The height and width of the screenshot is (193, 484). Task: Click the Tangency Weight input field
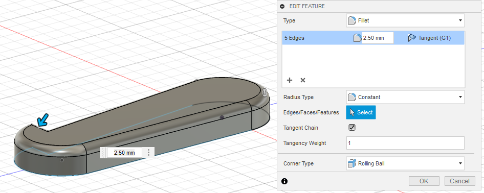coord(405,143)
